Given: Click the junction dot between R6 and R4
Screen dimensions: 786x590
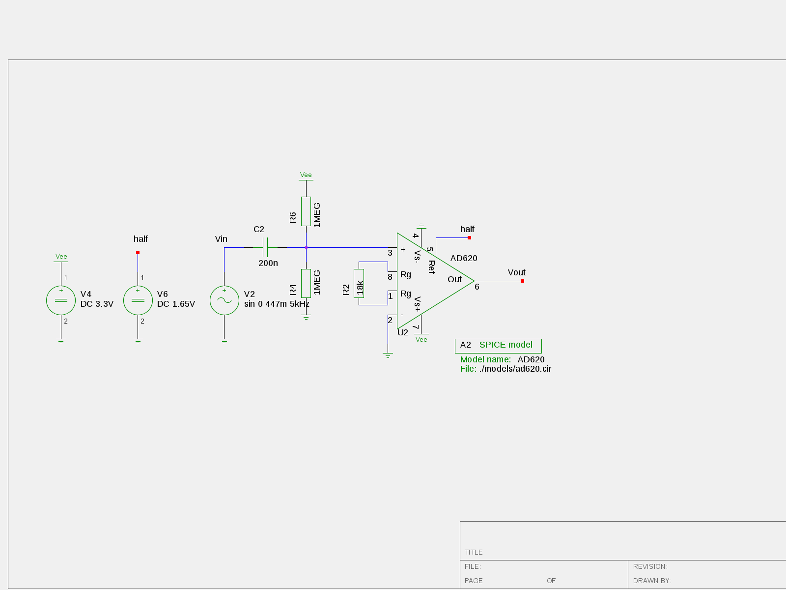Looking at the screenshot, I should [306, 247].
